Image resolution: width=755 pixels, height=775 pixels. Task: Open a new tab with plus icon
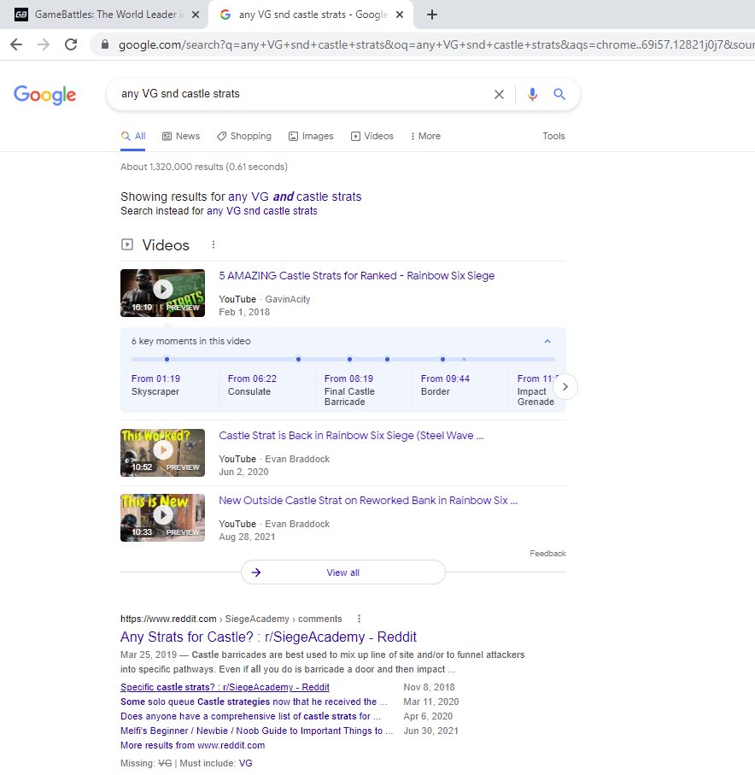pos(432,15)
